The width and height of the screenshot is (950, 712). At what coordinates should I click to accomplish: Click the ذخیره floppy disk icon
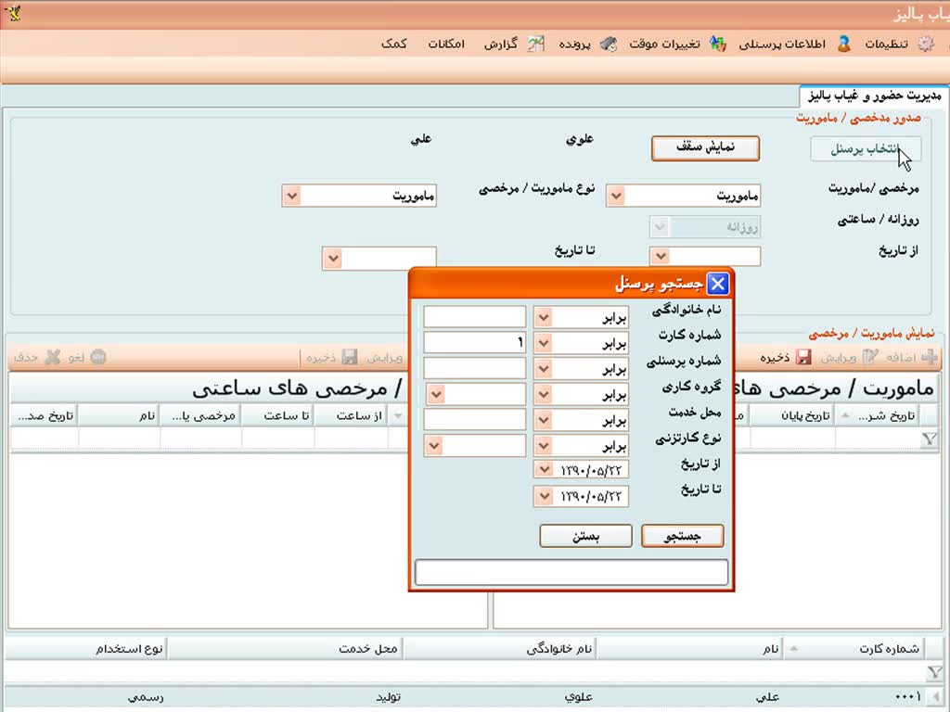pos(803,357)
